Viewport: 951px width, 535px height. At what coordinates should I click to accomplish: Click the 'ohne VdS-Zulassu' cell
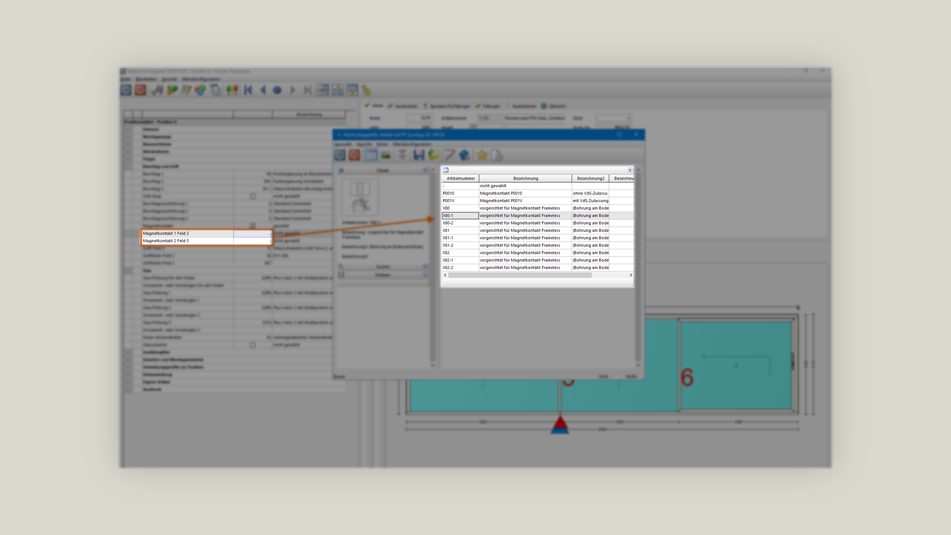(x=590, y=193)
